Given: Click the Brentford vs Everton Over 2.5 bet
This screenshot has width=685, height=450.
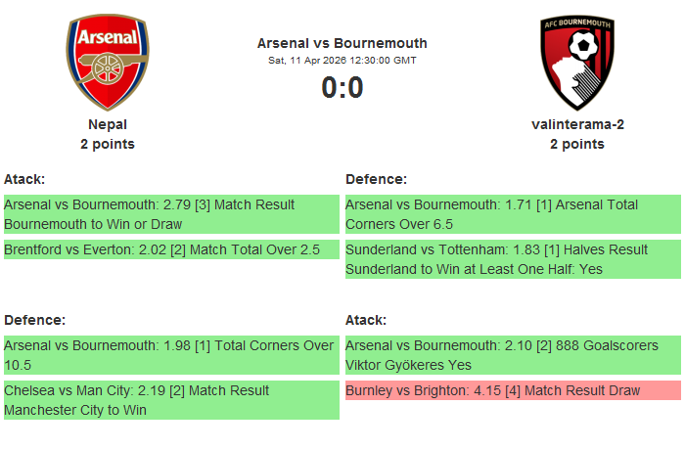Looking at the screenshot, I should coord(171,249).
